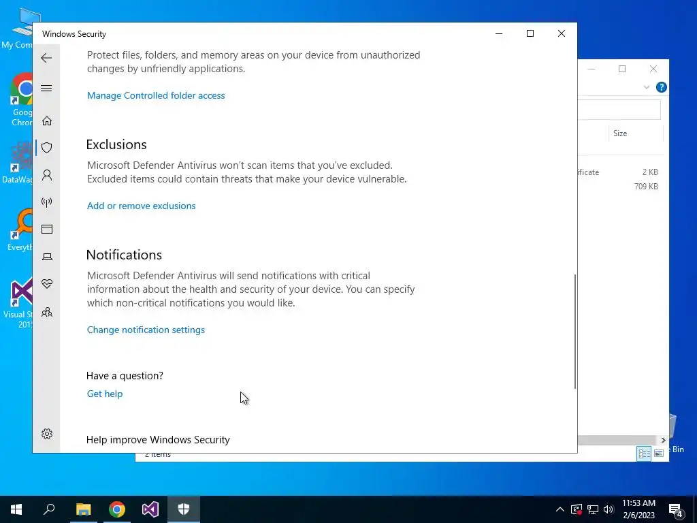Click the Everything desktop shortcut
Image resolution: width=697 pixels, height=523 pixels.
(x=20, y=230)
